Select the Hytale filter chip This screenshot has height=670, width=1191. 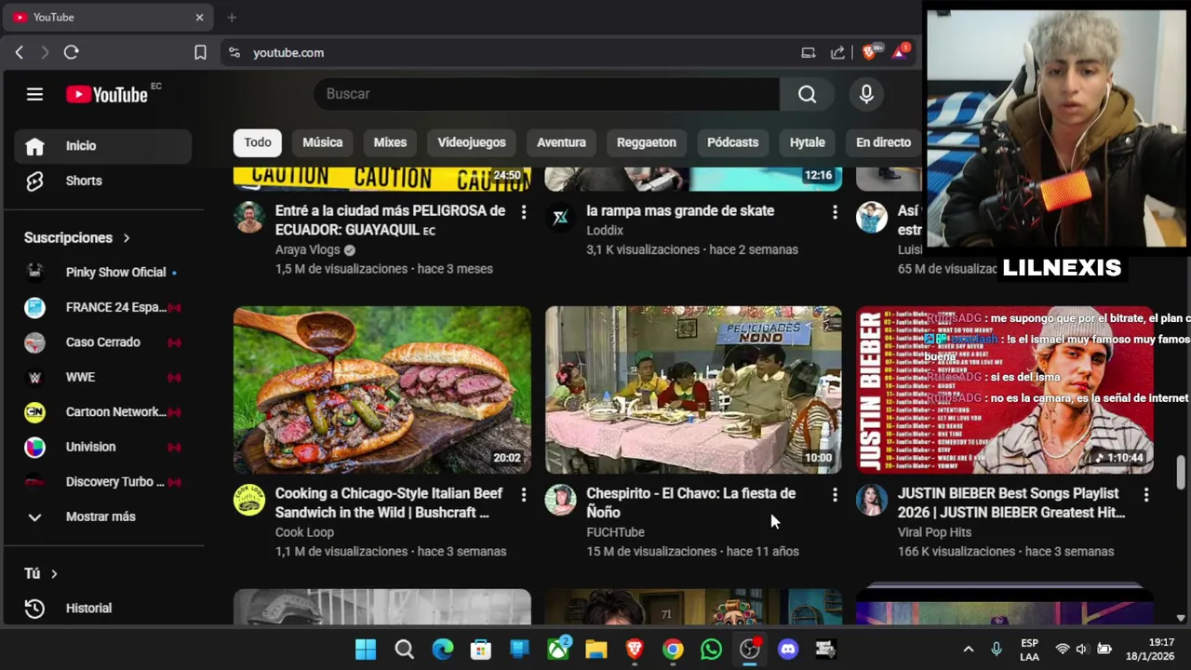click(808, 142)
